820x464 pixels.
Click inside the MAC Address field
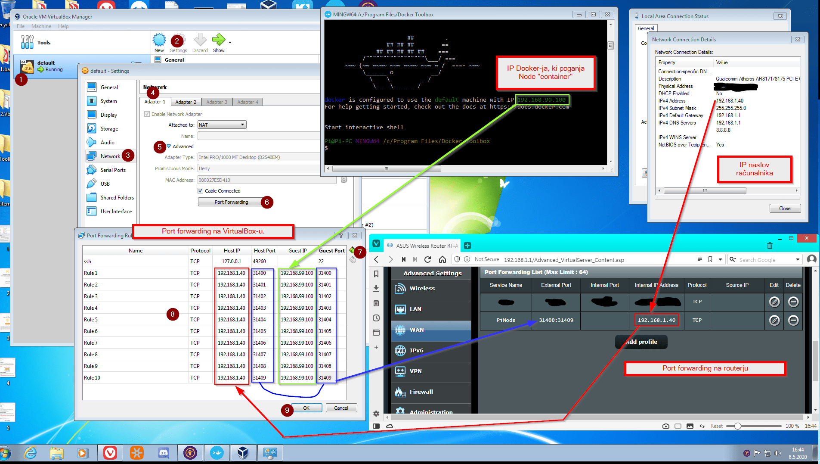point(267,180)
